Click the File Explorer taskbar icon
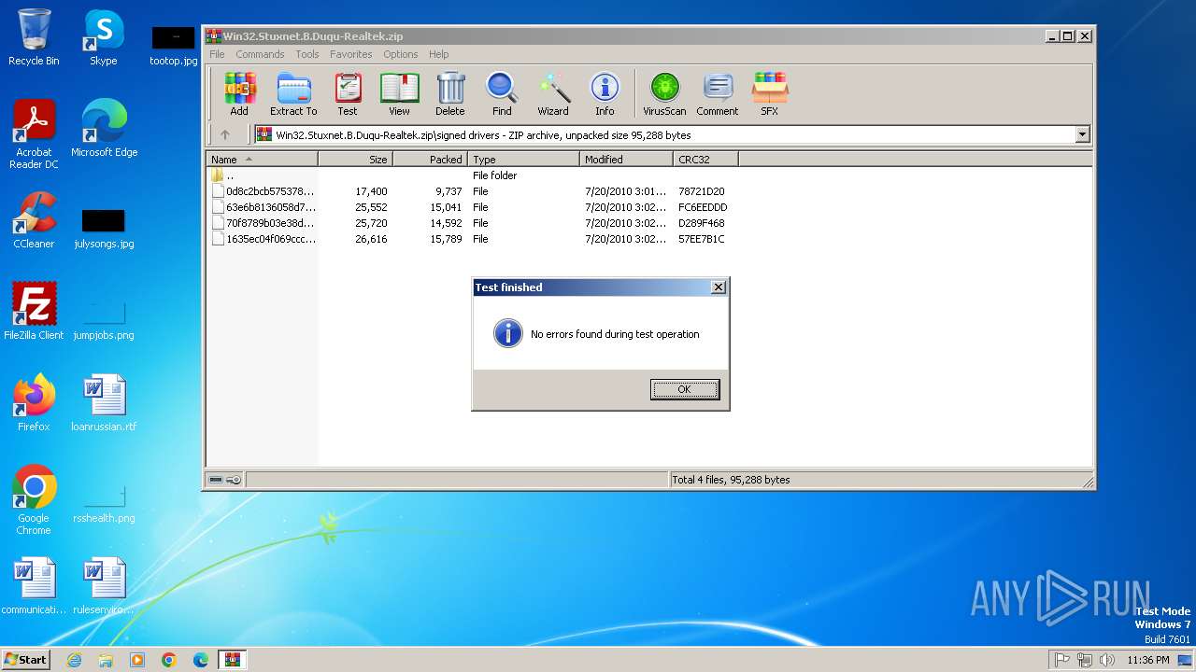This screenshot has height=672, width=1196. [106, 660]
